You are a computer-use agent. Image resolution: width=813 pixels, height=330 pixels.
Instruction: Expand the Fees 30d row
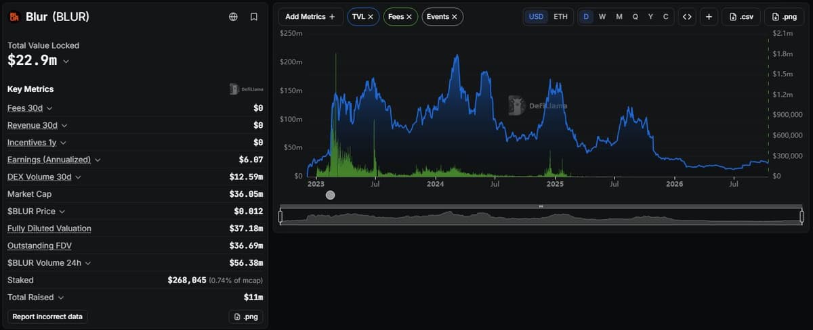click(49, 108)
